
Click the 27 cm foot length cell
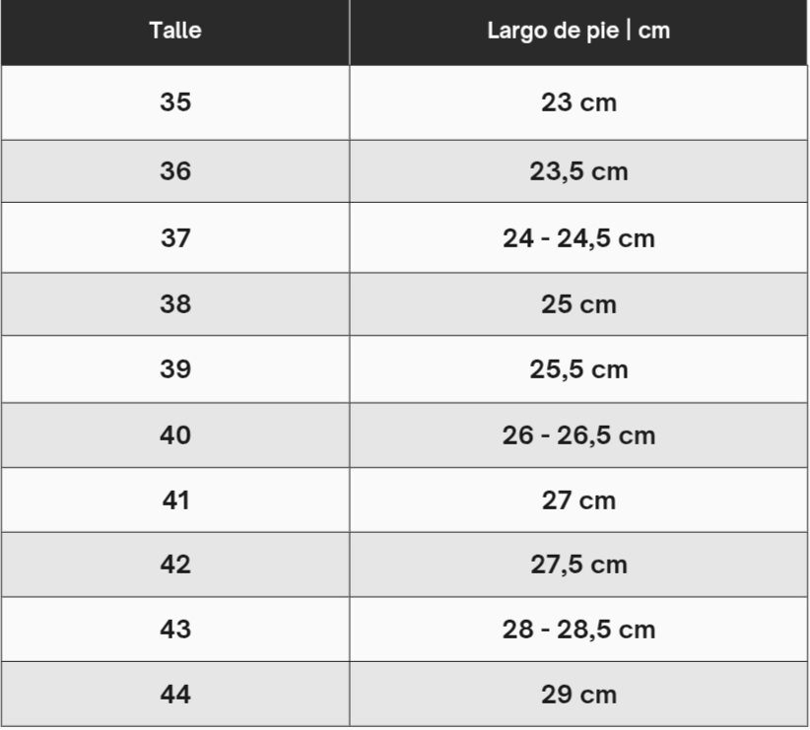click(x=578, y=500)
